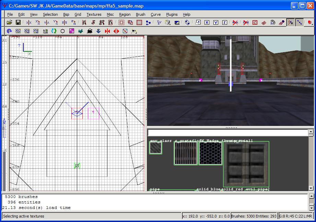The image size is (316, 222).
Task: Click the change views XYZ icon
Action: pos(159,22)
